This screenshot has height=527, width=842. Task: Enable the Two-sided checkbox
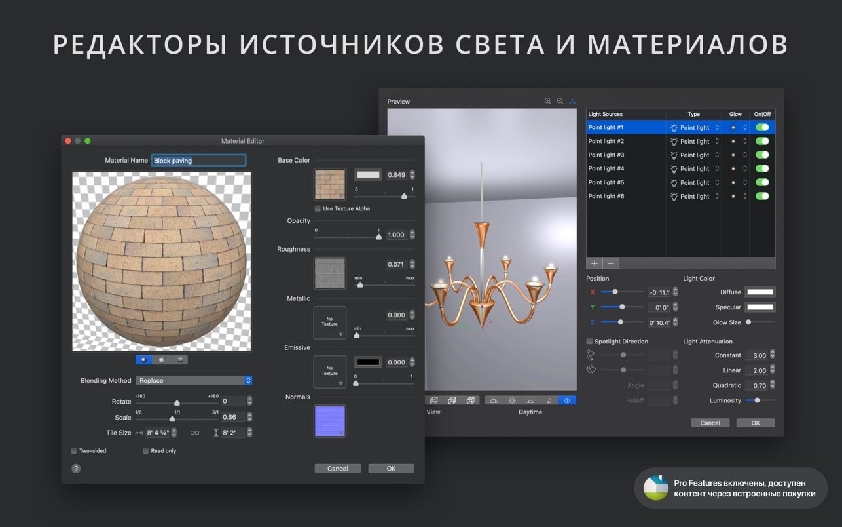[x=74, y=451]
